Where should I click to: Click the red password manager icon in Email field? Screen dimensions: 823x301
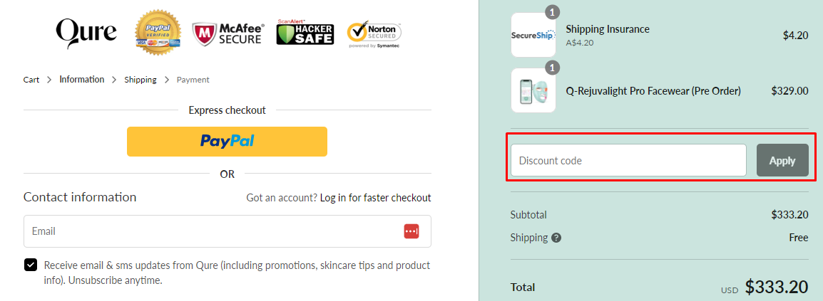click(x=411, y=231)
